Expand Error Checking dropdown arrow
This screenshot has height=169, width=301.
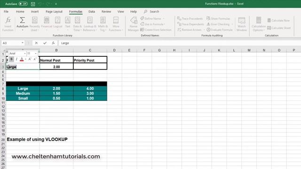(232, 24)
